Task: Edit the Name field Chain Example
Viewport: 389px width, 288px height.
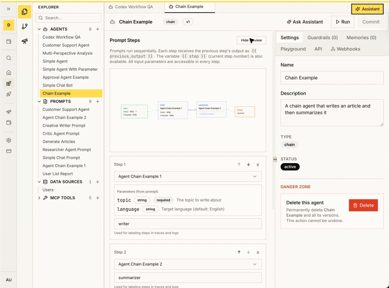Action: coord(332,78)
